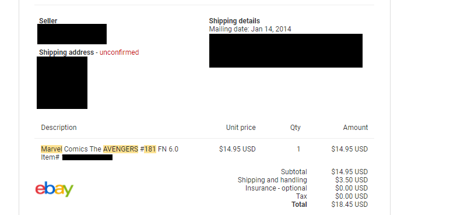Click the Item# label
The width and height of the screenshot is (471, 215).
coord(50,157)
